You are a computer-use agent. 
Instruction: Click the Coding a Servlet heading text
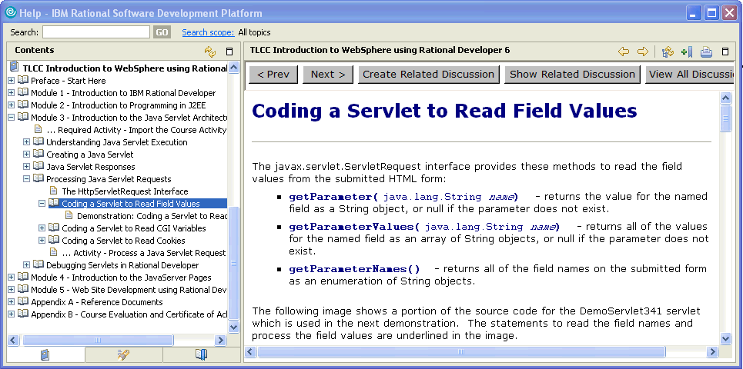click(x=444, y=111)
